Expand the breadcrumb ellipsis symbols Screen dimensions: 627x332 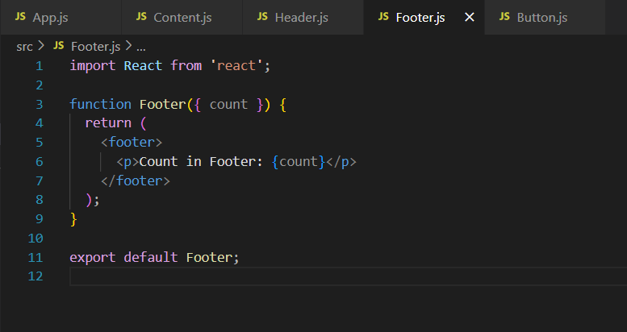[x=140, y=48]
